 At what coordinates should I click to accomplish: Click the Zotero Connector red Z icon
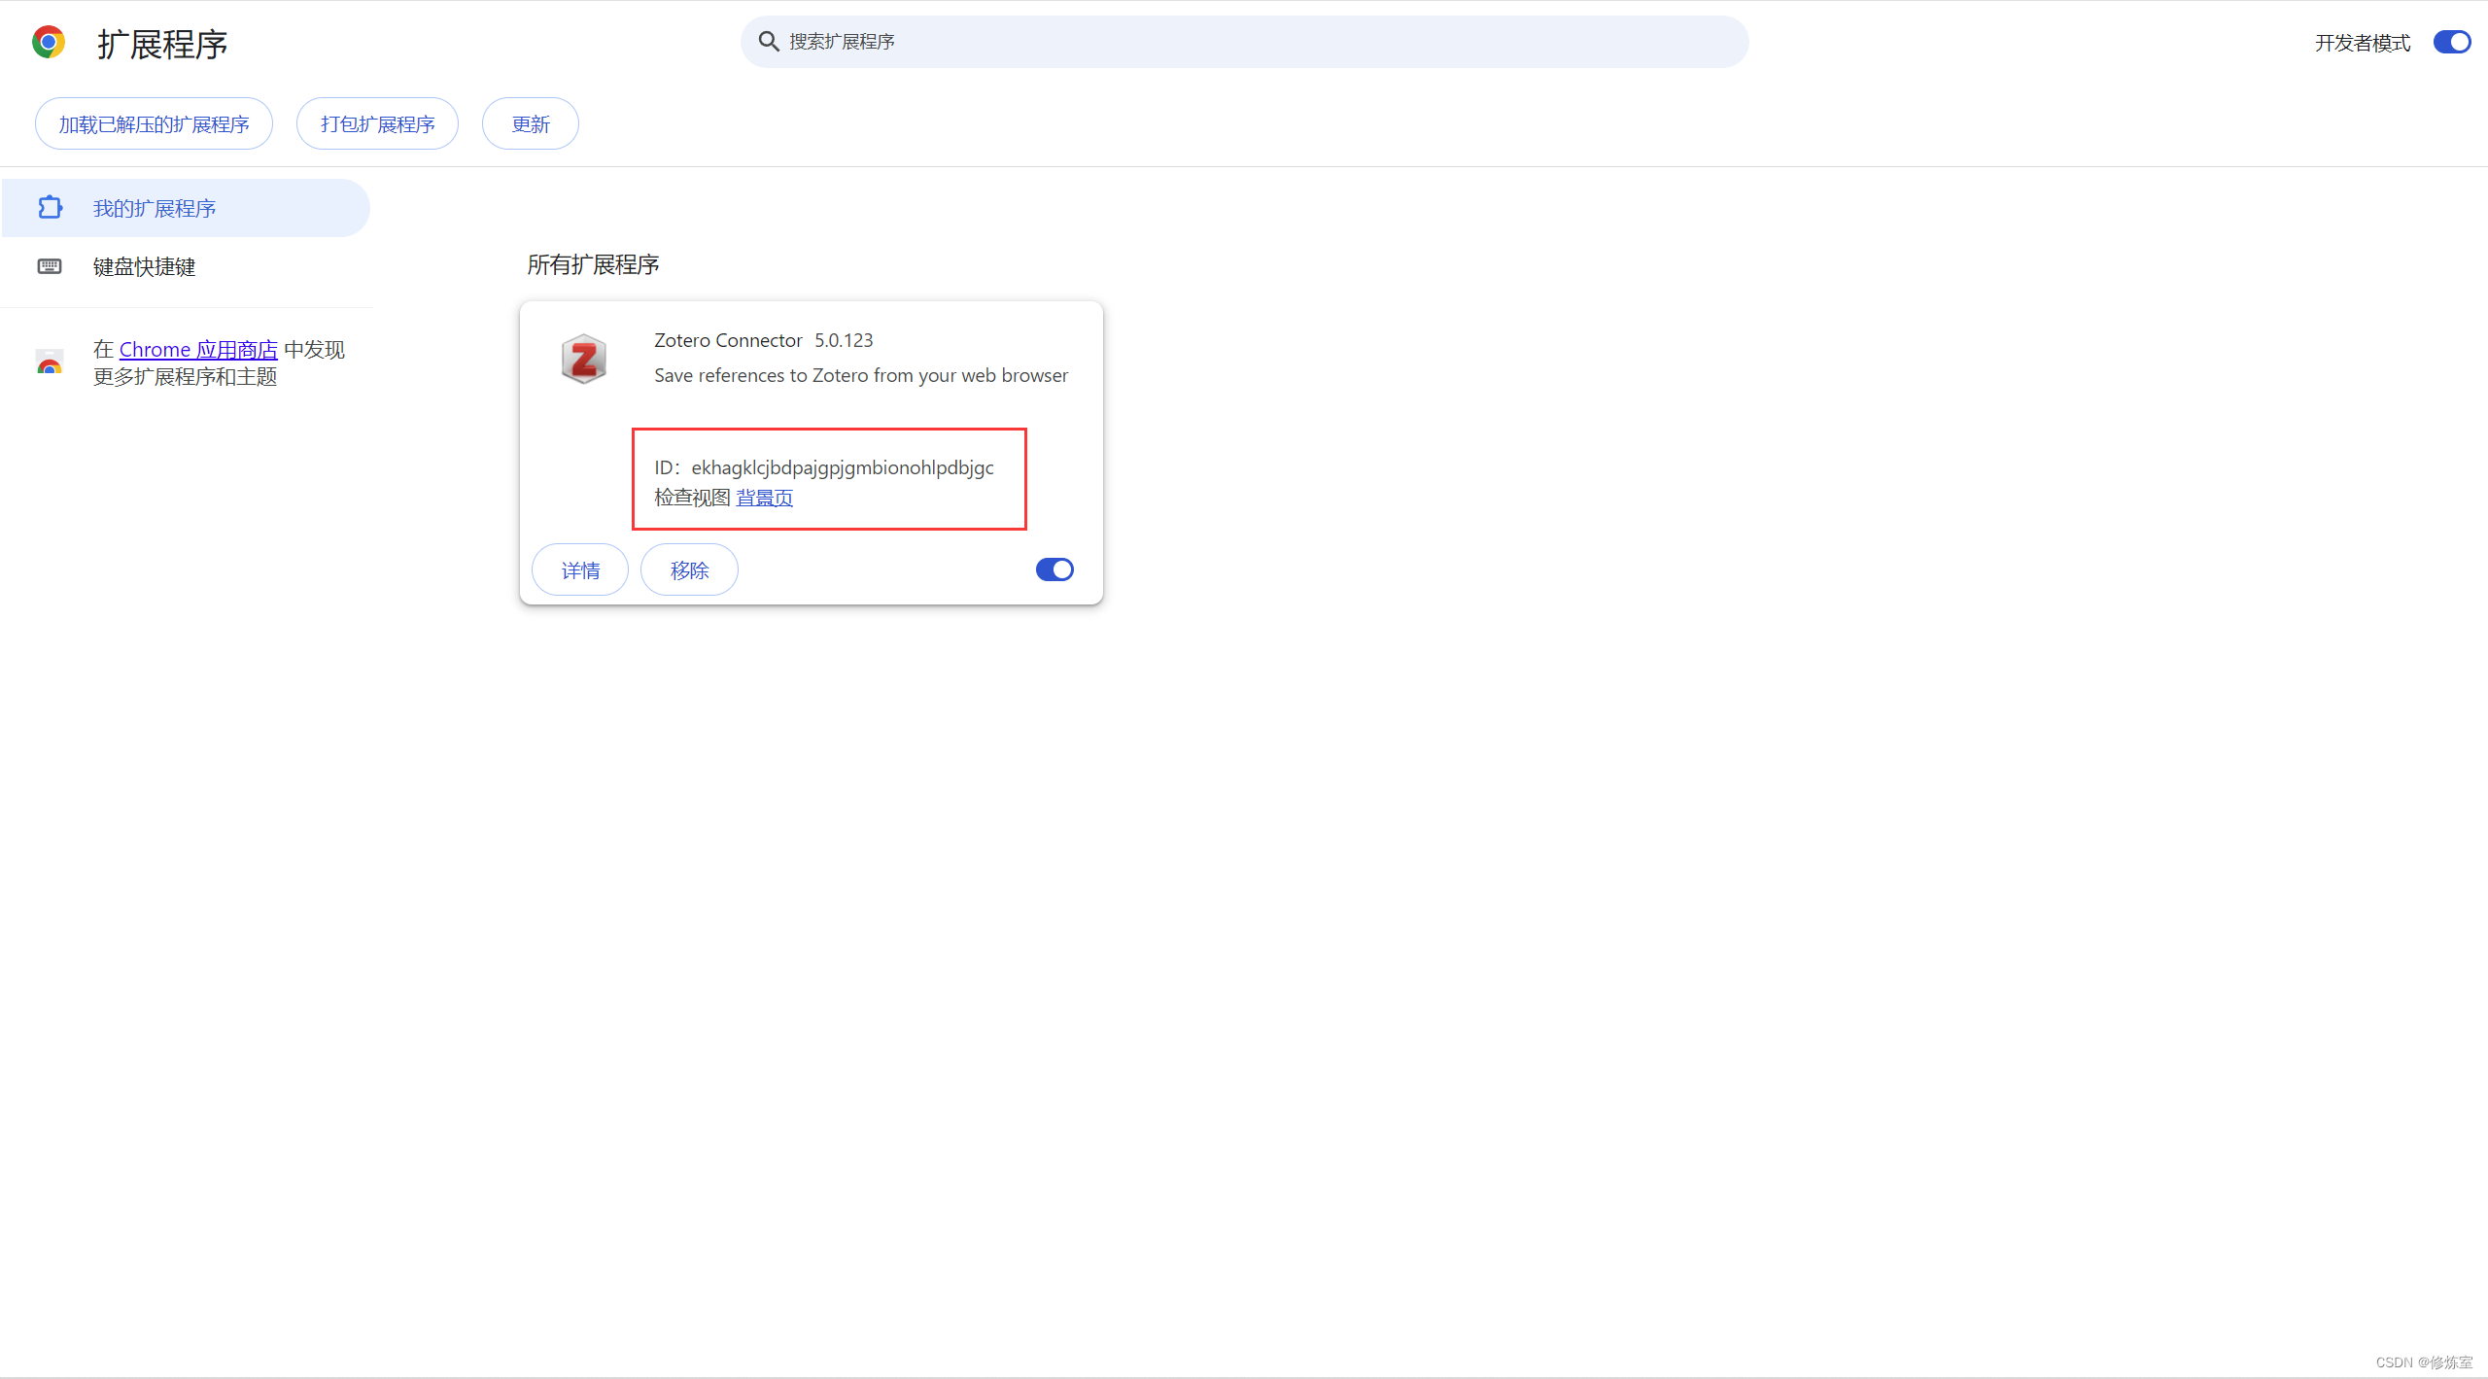tap(584, 359)
